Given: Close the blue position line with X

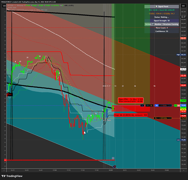Looking at the screenshot, I should pos(170,105).
